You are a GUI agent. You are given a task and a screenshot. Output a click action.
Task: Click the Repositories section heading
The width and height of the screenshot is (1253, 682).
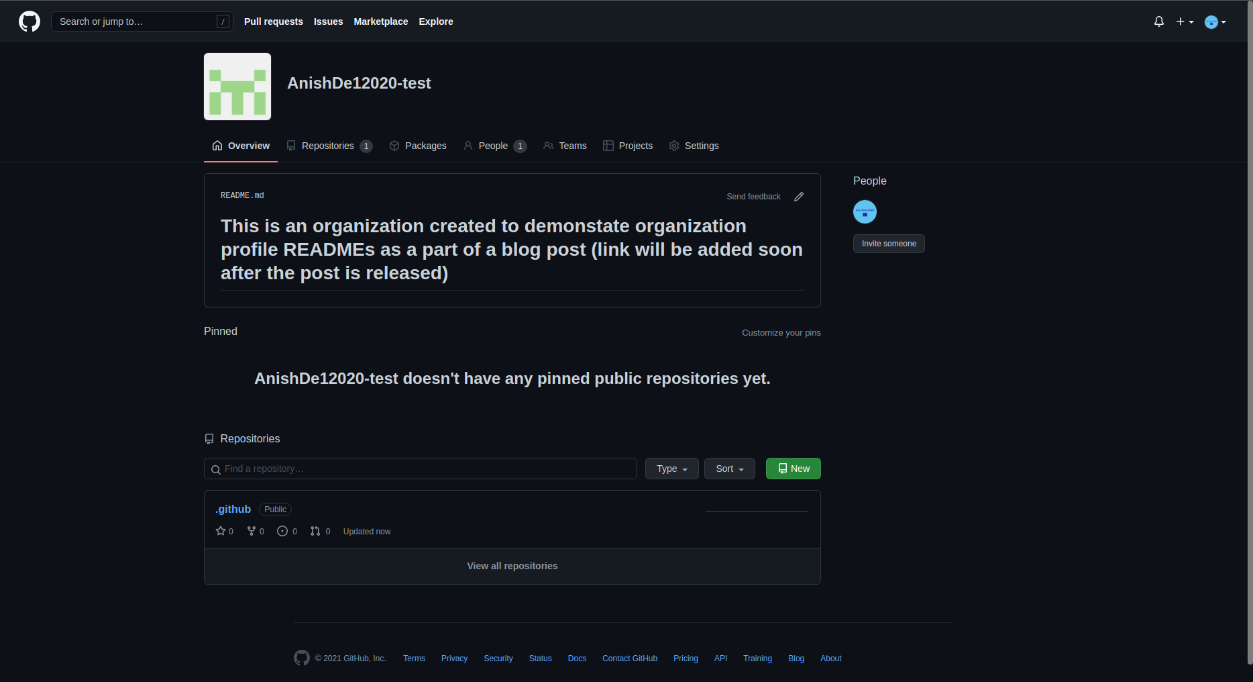(242, 438)
